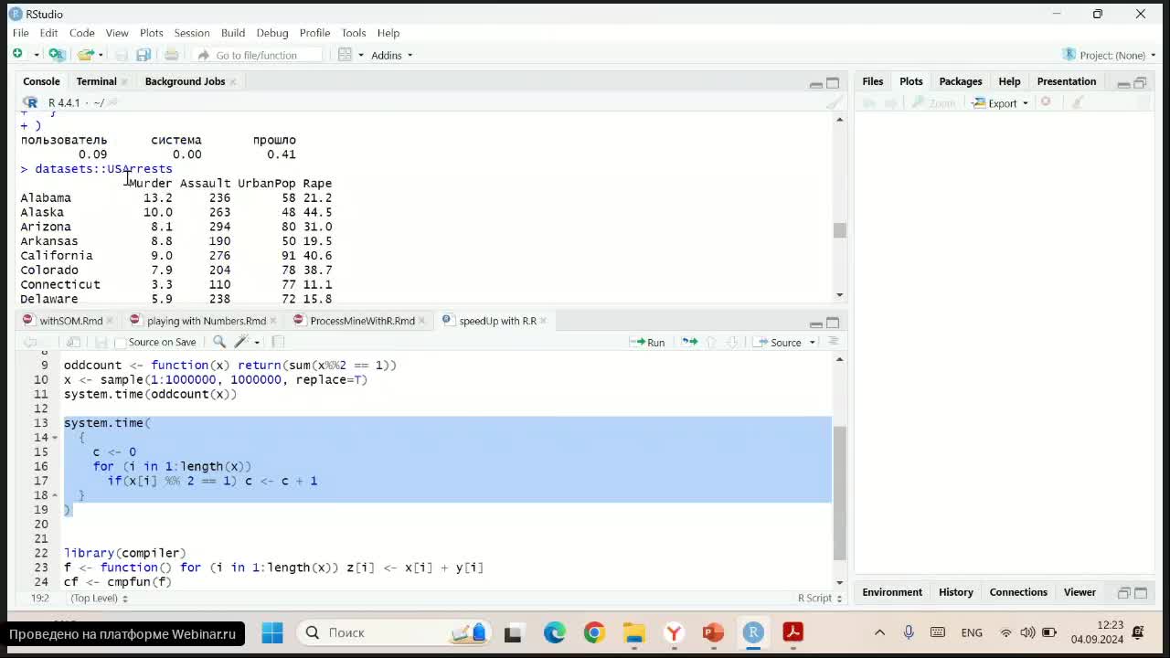Screen dimensions: 1170x658
Task: Open Microsoft Edge from taskbar
Action: (555, 632)
